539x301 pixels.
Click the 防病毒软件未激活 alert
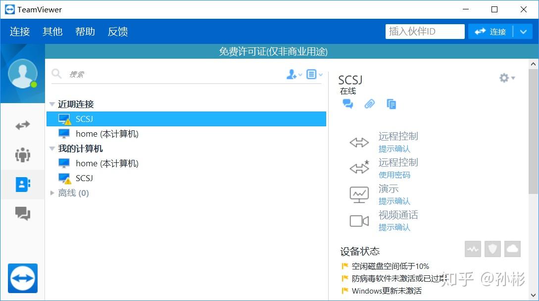(x=399, y=278)
